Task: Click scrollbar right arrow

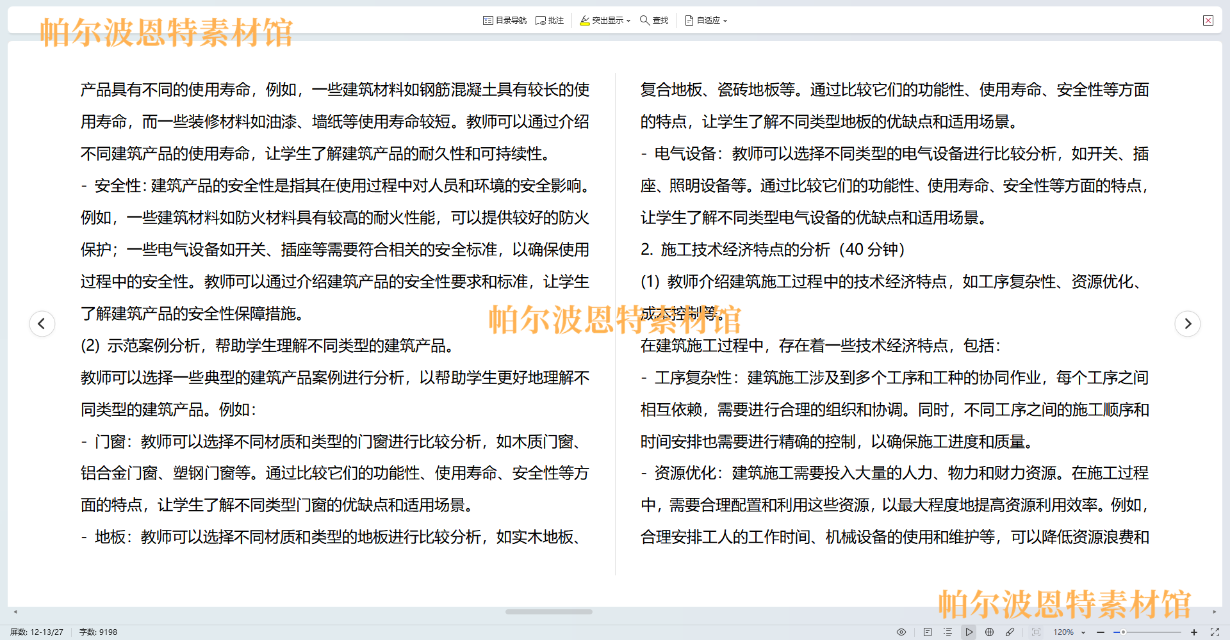Action: [1215, 612]
